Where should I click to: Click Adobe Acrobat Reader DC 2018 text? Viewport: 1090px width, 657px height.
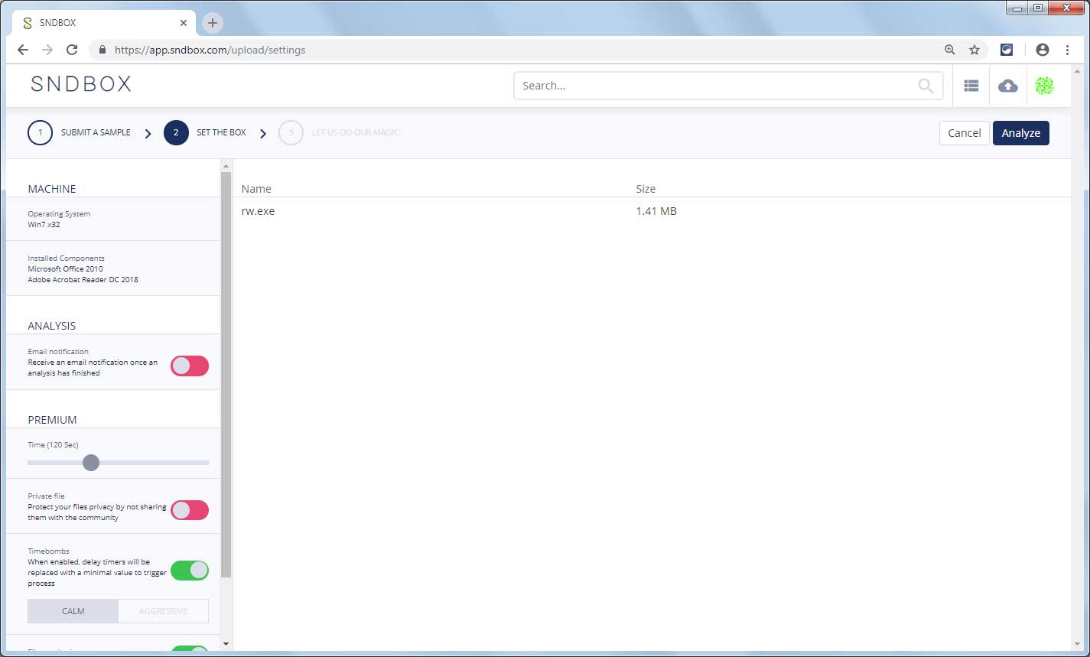click(x=83, y=280)
